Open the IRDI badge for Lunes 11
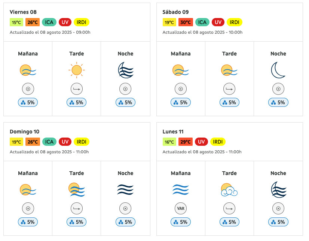 218,142
